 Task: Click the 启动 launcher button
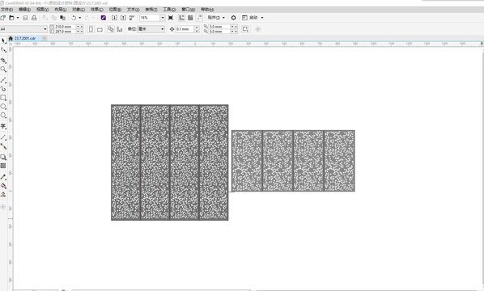253,18
